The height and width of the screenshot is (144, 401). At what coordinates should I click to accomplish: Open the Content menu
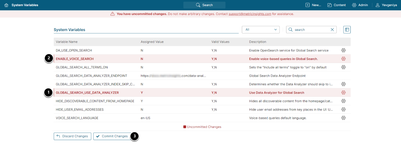[x=336, y=5]
